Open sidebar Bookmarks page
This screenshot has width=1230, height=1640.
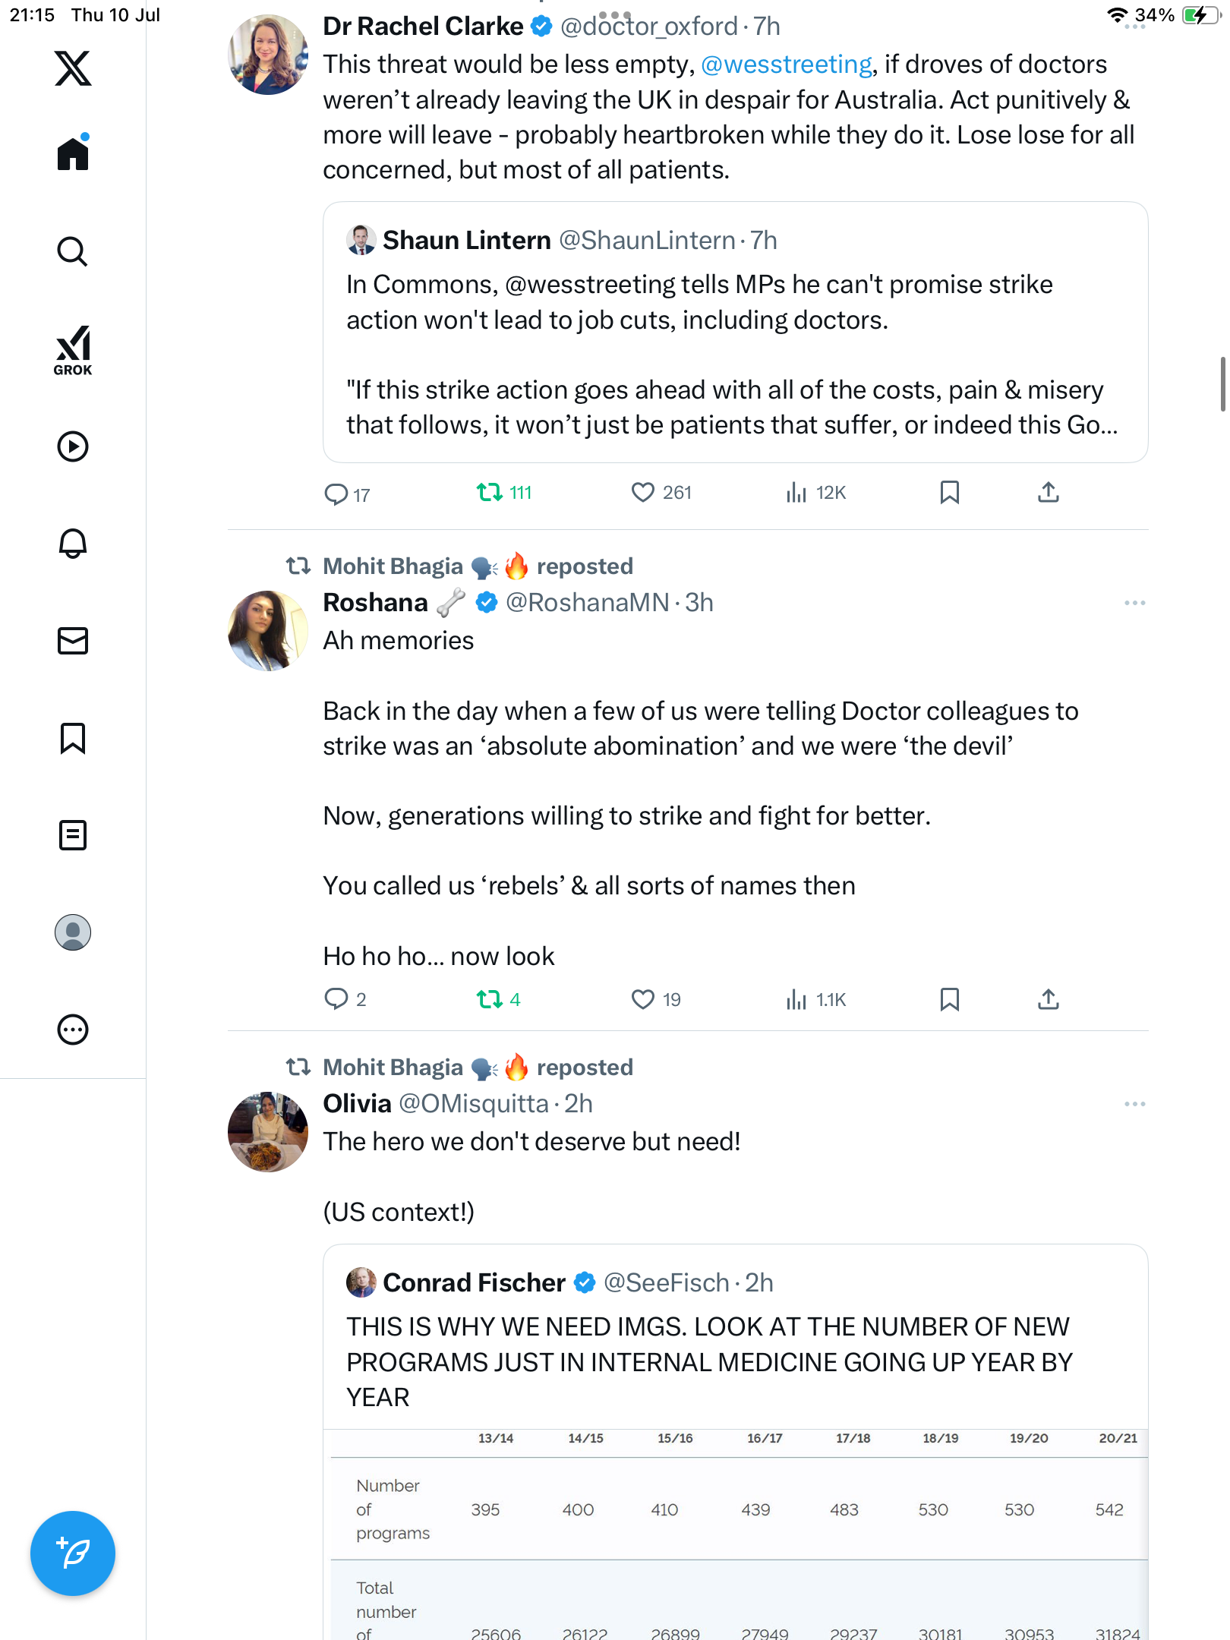pos(73,738)
